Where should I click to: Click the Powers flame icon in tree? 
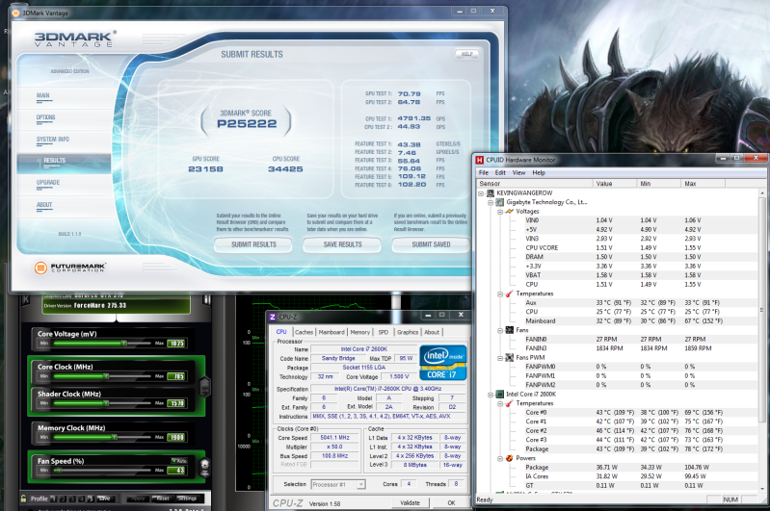click(509, 458)
